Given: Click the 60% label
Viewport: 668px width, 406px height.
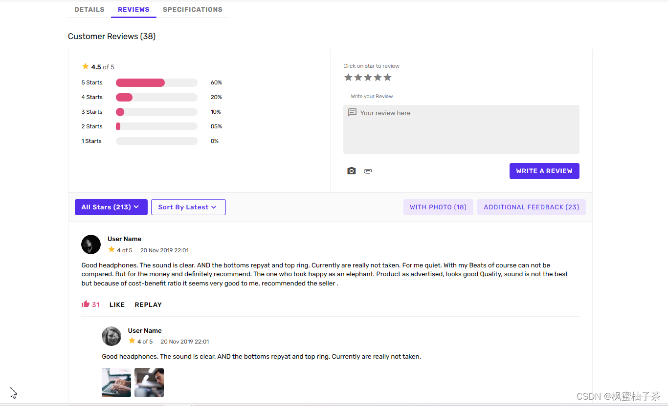Looking at the screenshot, I should pyautogui.click(x=216, y=82).
